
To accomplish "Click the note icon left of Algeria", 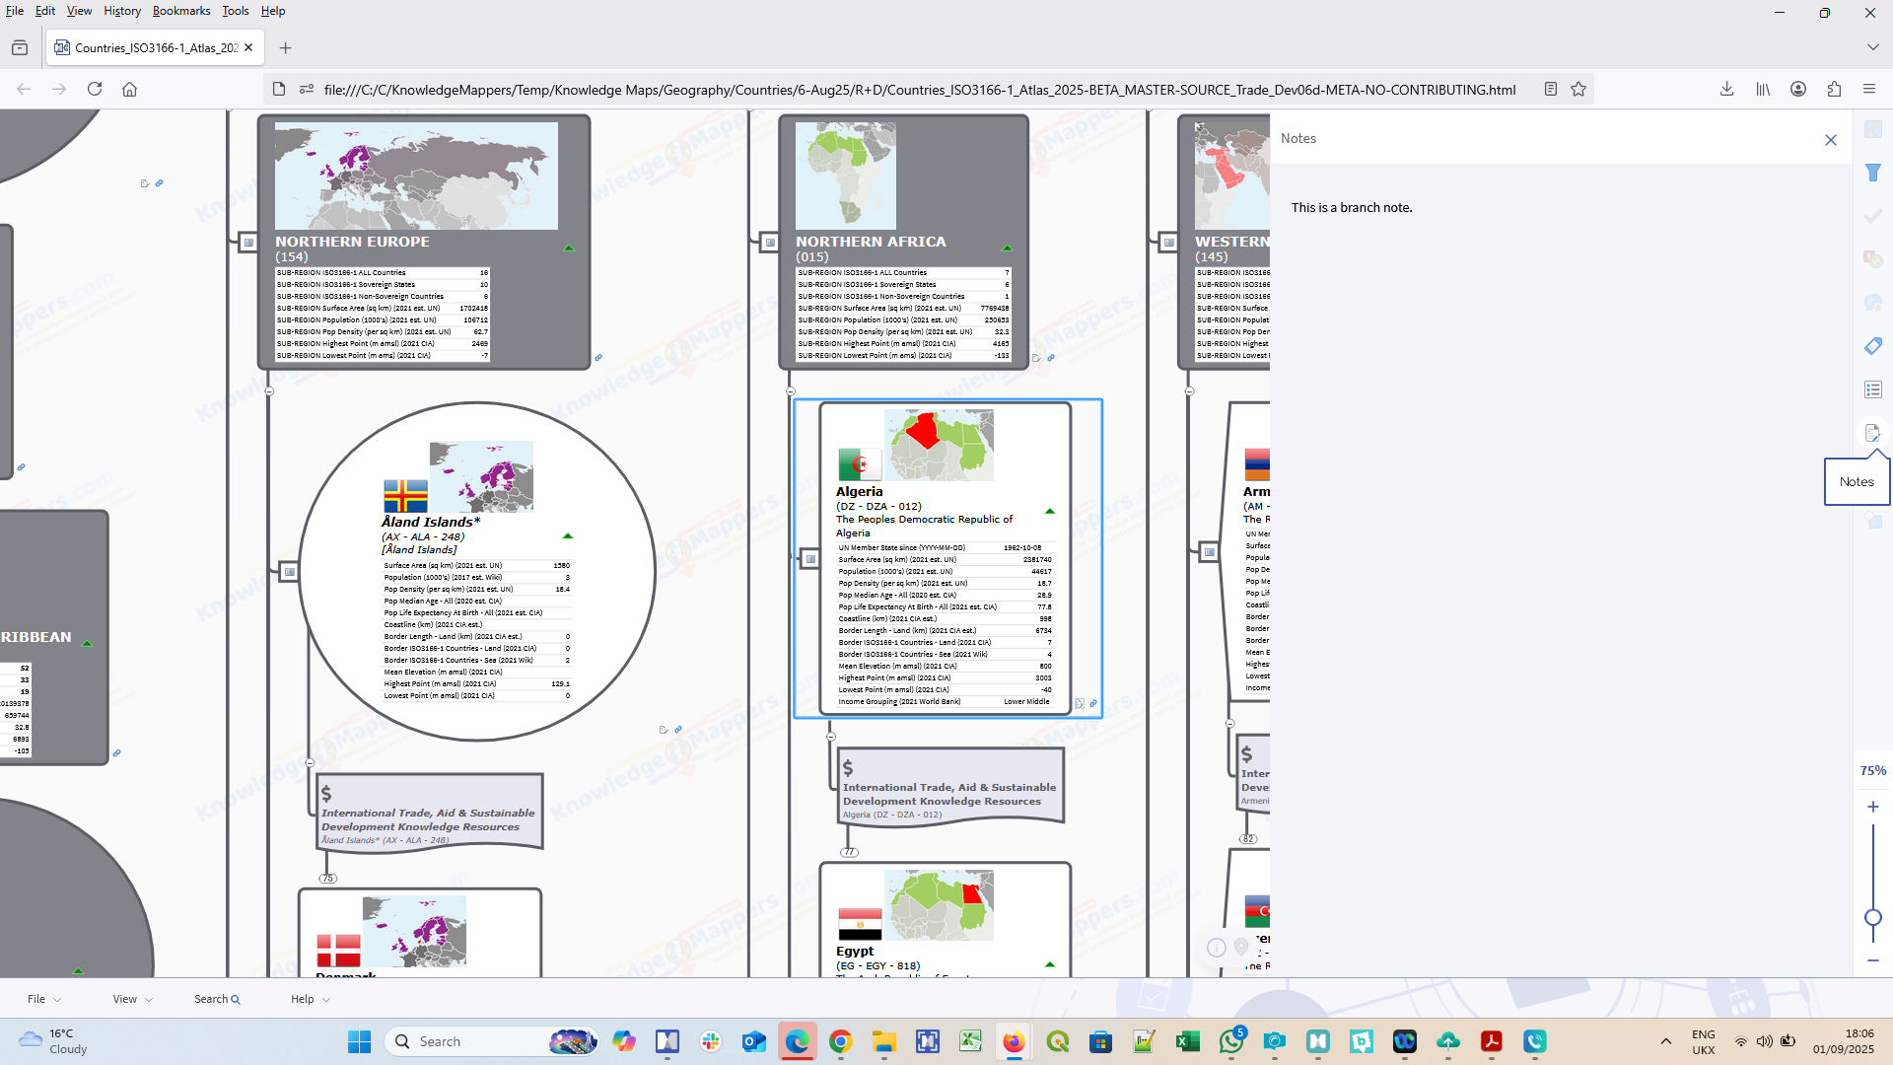I will pos(810,559).
